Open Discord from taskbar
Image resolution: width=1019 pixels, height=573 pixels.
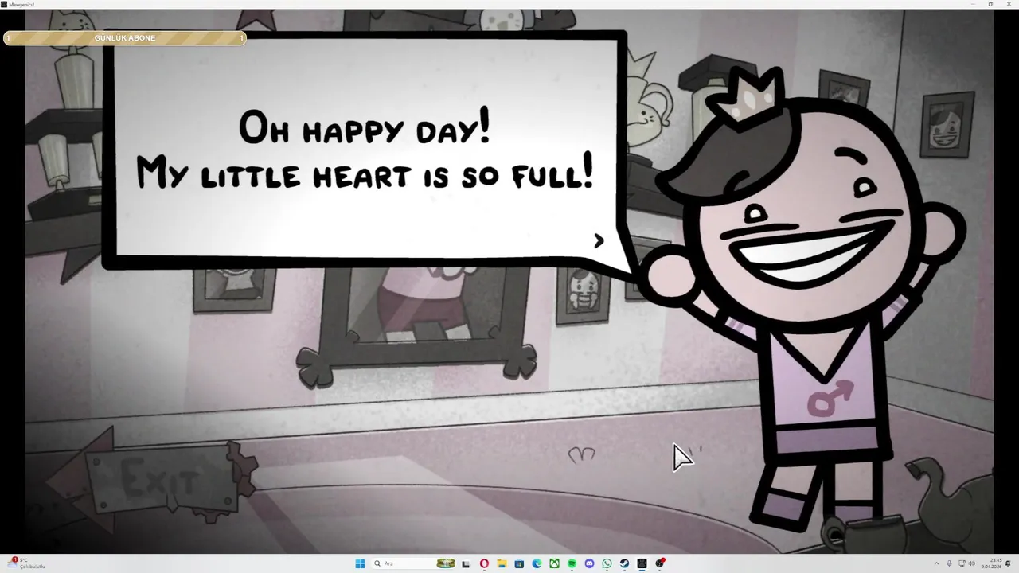pos(589,563)
